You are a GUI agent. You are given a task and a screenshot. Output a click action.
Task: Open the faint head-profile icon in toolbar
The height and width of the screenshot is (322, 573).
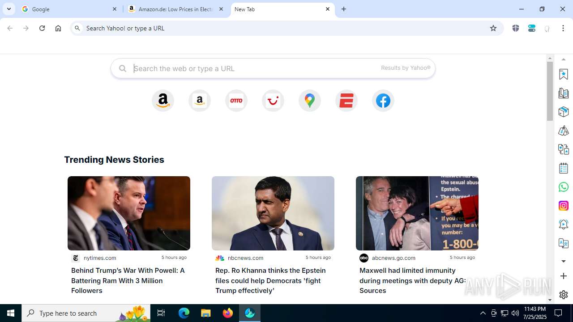pos(547,29)
